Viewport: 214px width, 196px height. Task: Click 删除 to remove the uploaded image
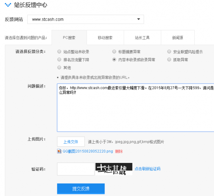tap(119, 151)
